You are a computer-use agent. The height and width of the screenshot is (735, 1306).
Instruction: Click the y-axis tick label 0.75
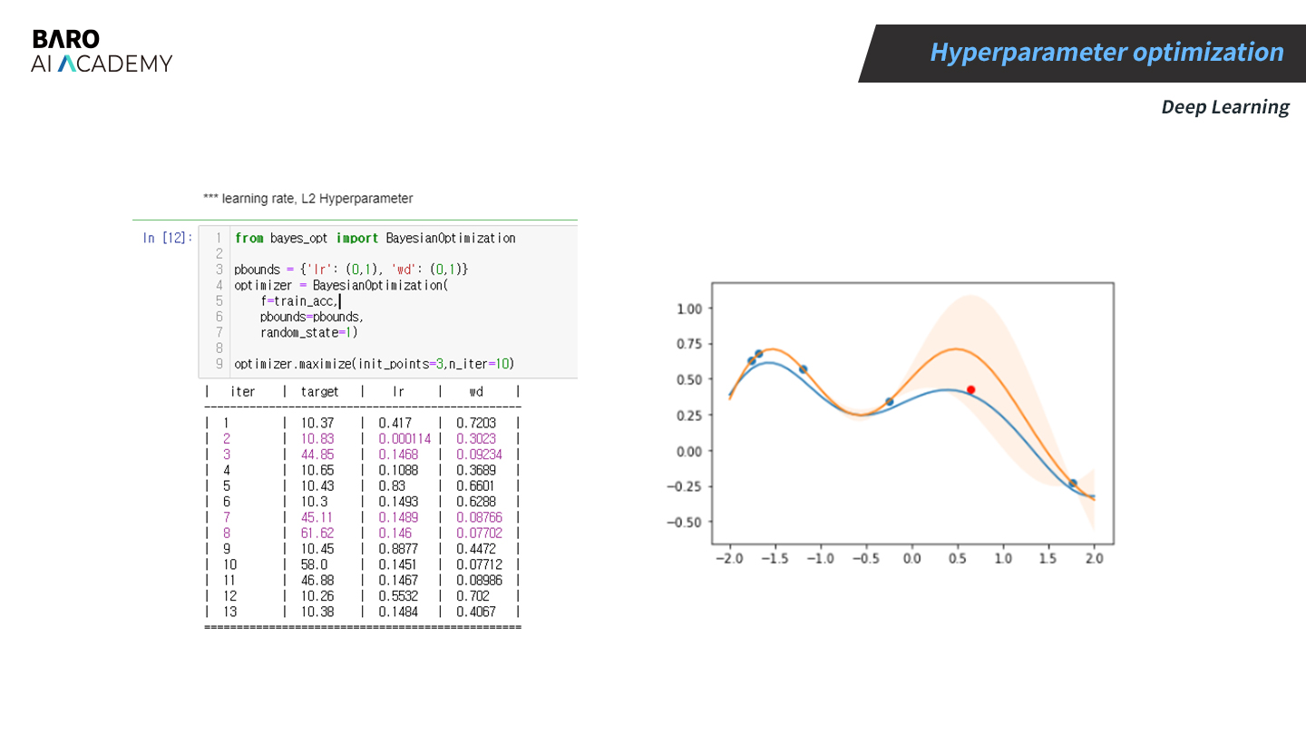click(x=690, y=344)
